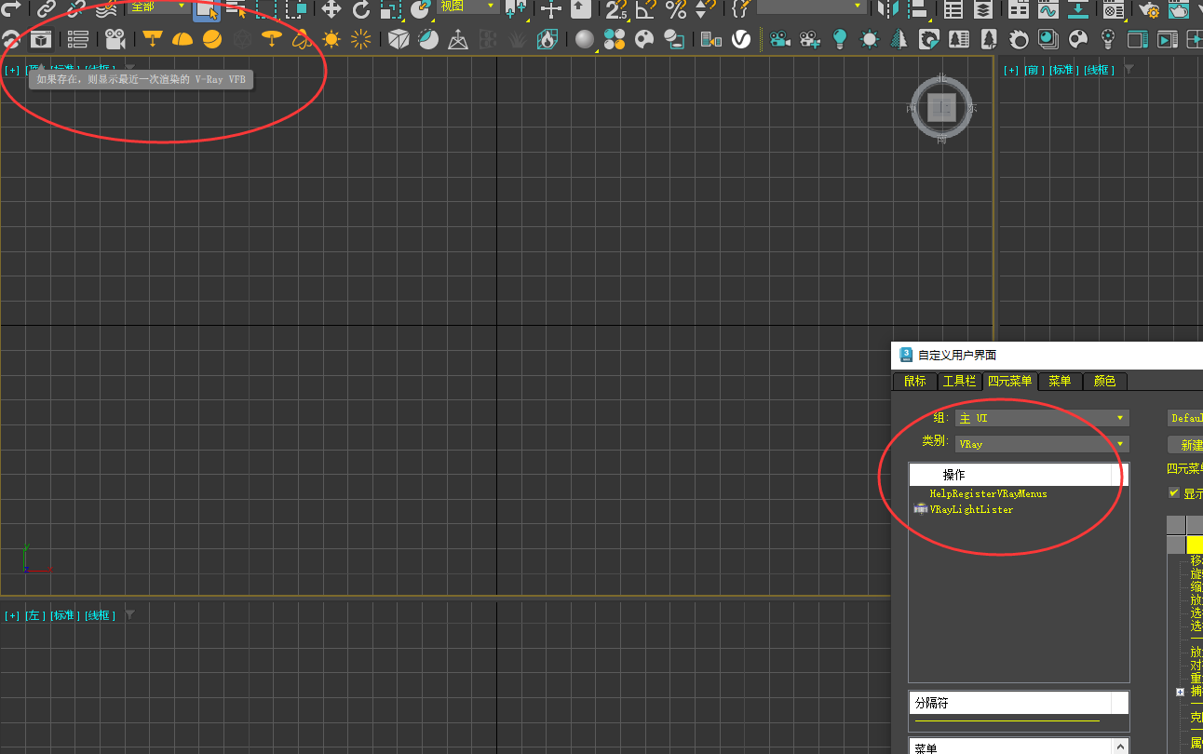The width and height of the screenshot is (1203, 754).
Task: Create a V-Ray Sun light
Action: pyautogui.click(x=331, y=39)
